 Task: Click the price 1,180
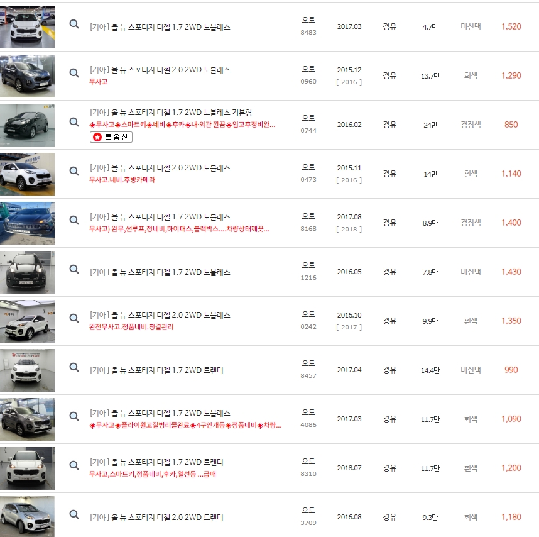511,517
